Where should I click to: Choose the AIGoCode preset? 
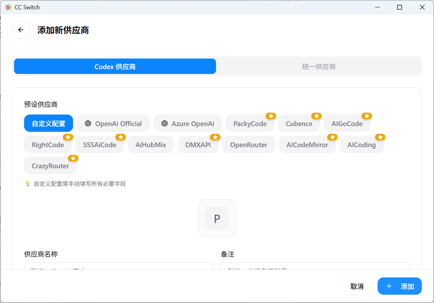(347, 123)
